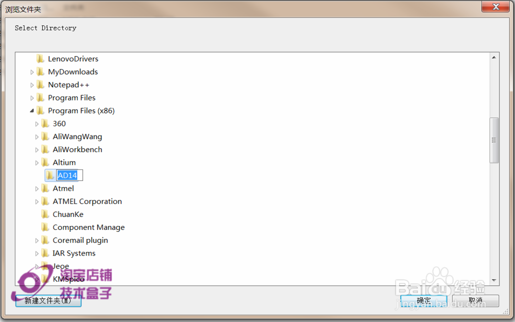Select the Altium folder name
The image size is (515, 322).
pos(64,163)
